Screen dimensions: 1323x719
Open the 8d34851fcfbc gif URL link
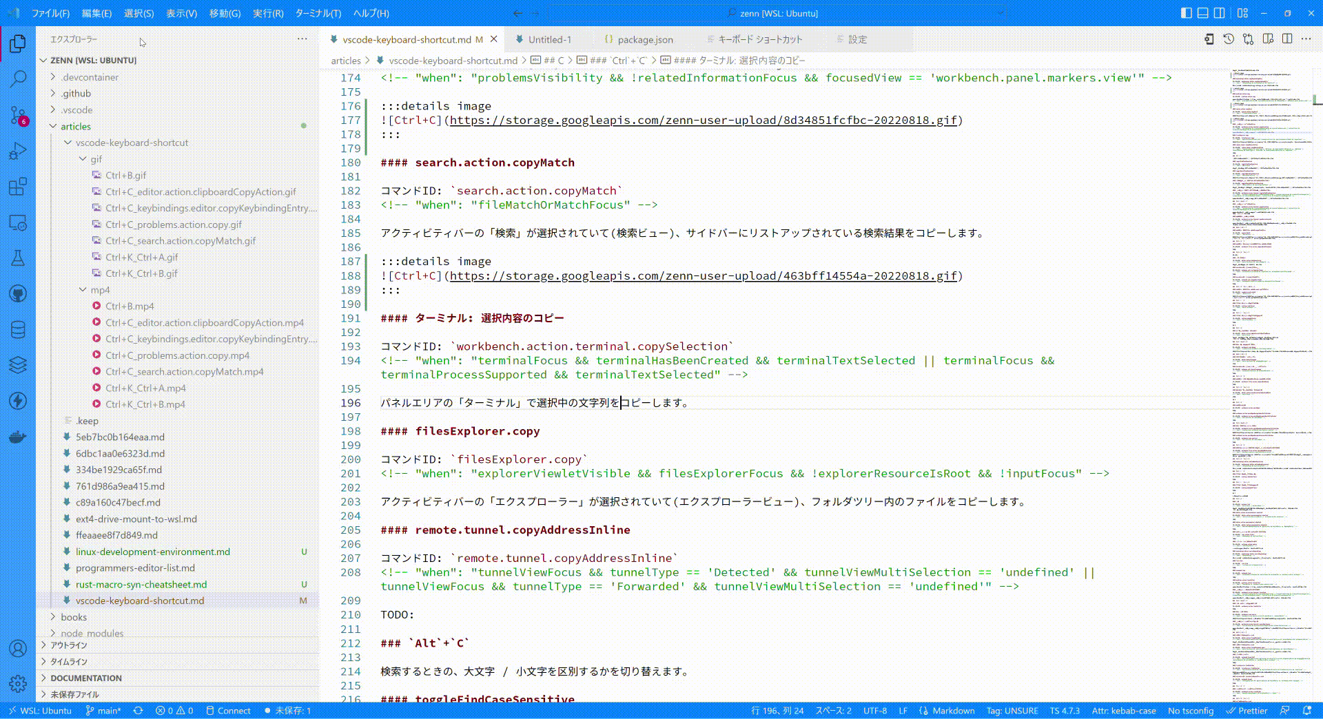point(704,120)
